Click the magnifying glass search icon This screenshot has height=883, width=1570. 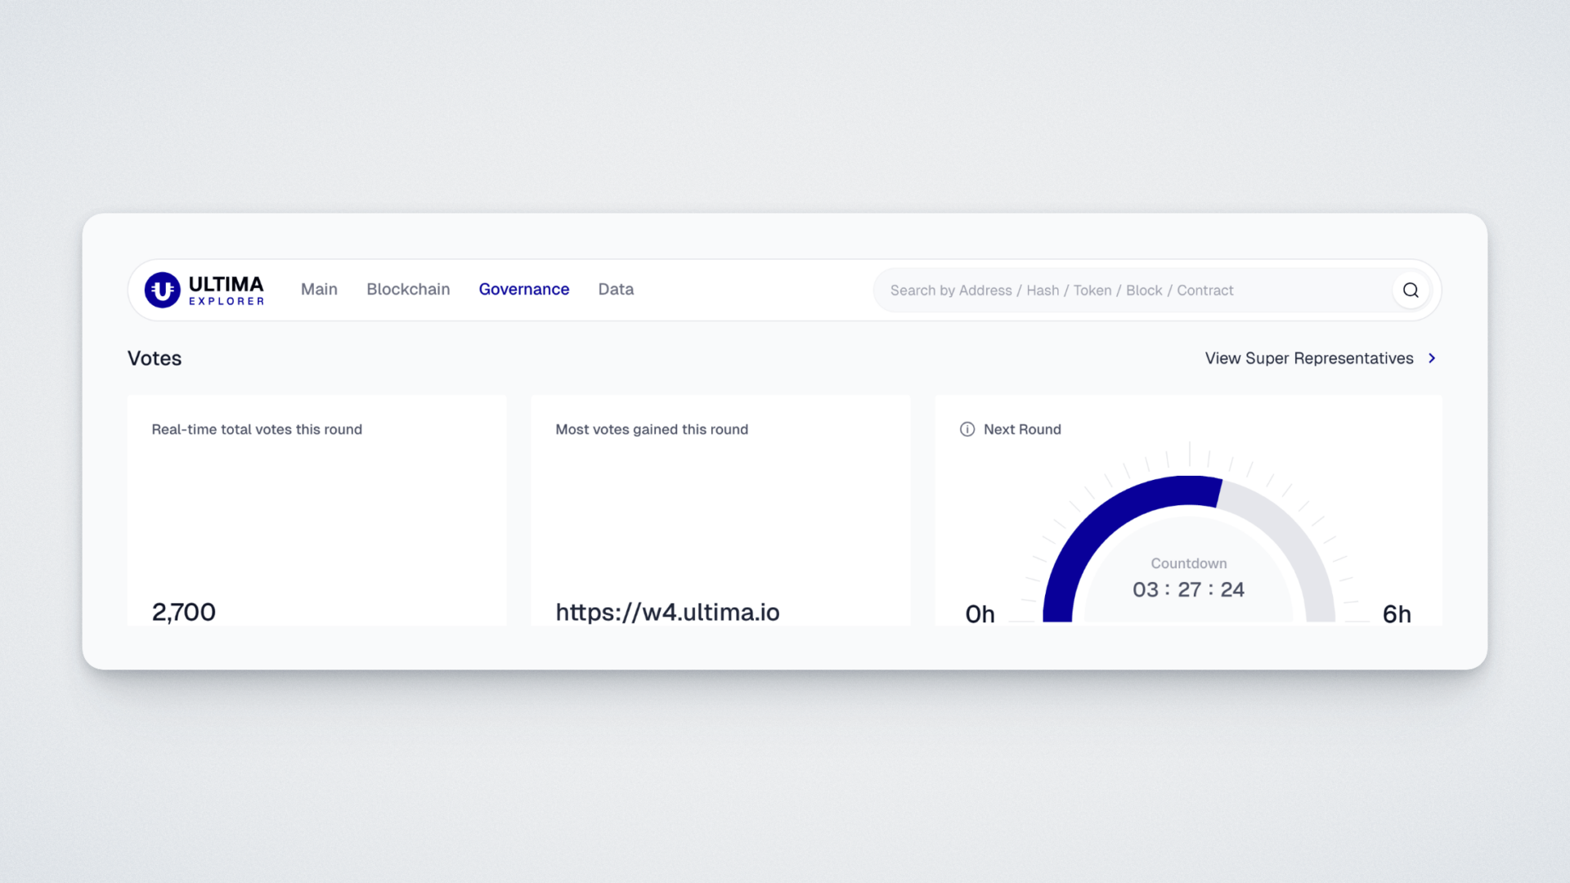click(x=1411, y=290)
